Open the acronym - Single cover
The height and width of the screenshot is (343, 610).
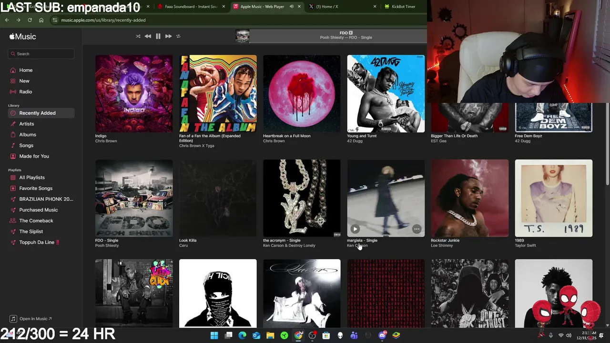click(x=302, y=198)
